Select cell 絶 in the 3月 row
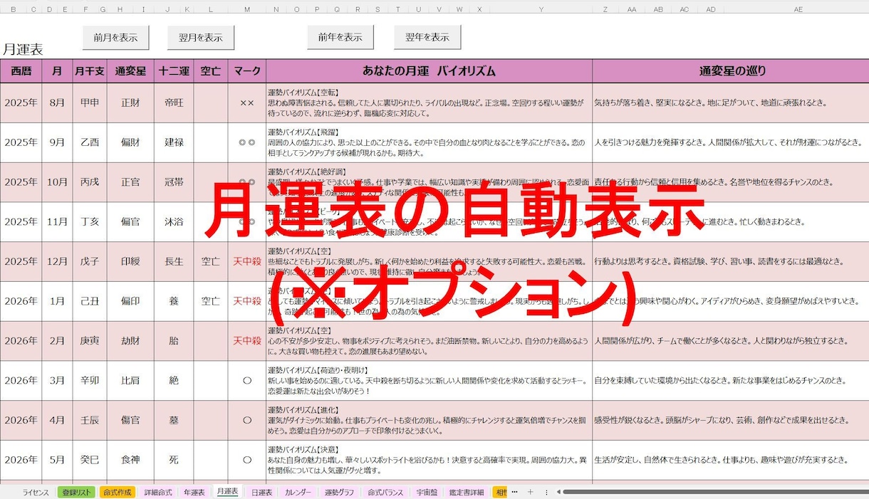This screenshot has width=869, height=499. pyautogui.click(x=174, y=380)
